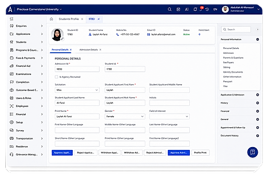Viewport: 268px width, 178px height.
Task: Open Grievance Management sidebar icon
Action: pos(12,154)
